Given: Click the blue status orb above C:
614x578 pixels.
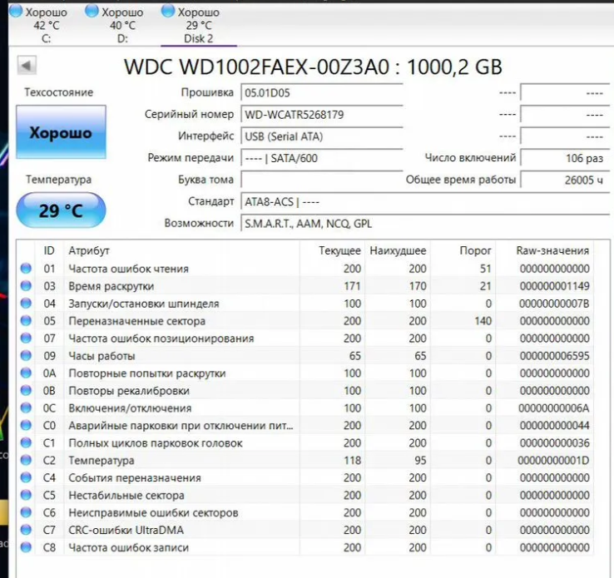Looking at the screenshot, I should coord(16,11).
